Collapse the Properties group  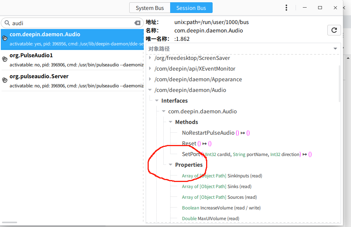tap(171, 165)
